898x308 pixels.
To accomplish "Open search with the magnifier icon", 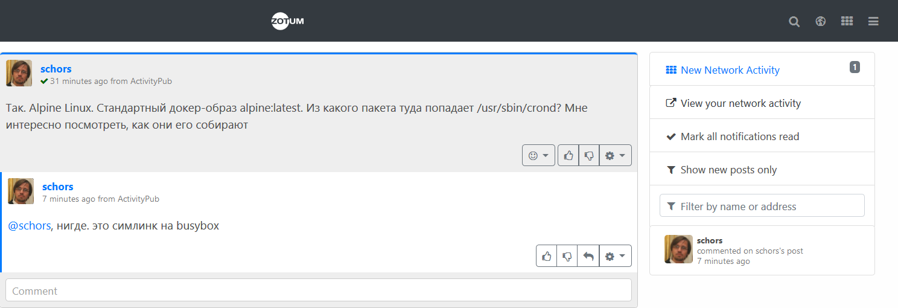I will (794, 22).
